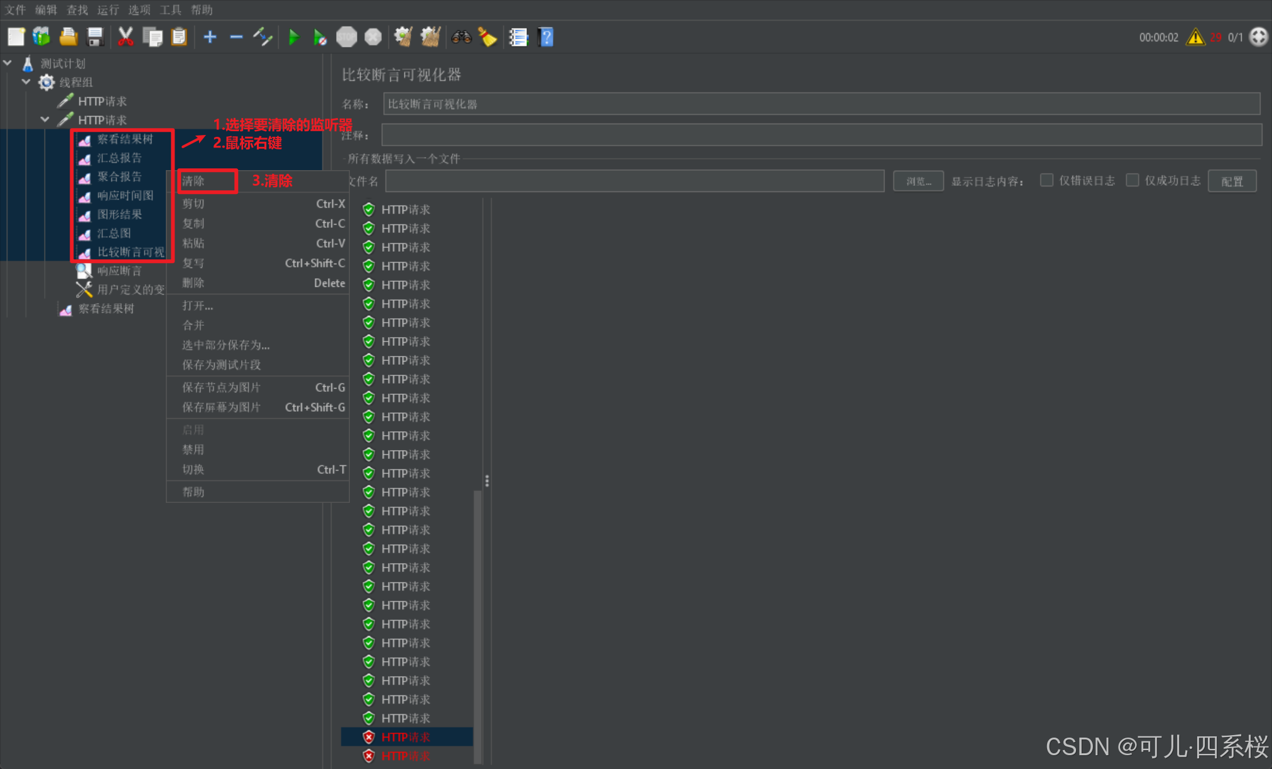Viewport: 1272px width, 769px height.
Task: Enable the 仅错误日志 checkbox
Action: click(1046, 181)
